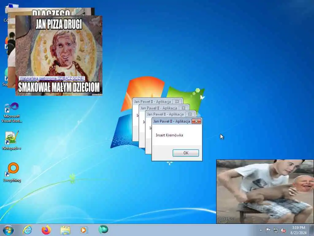Open the Windows Start menu orb
Viewport: 314px width, 236px height.
point(8,230)
